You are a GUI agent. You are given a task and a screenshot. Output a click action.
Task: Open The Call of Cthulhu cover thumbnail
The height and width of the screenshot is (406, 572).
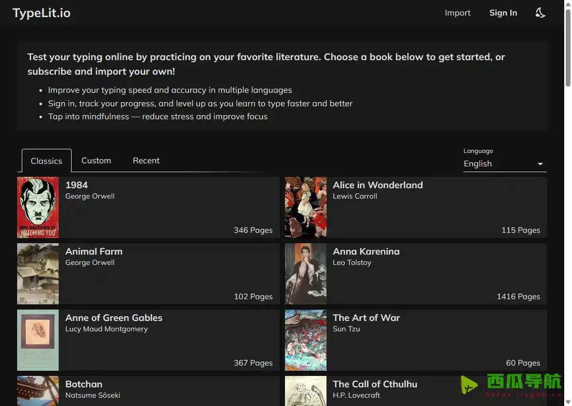pyautogui.click(x=306, y=391)
